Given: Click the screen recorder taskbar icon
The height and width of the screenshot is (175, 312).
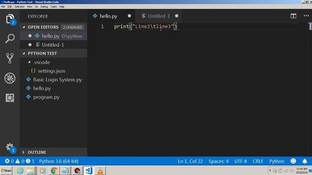Looking at the screenshot, I should (x=77, y=171).
